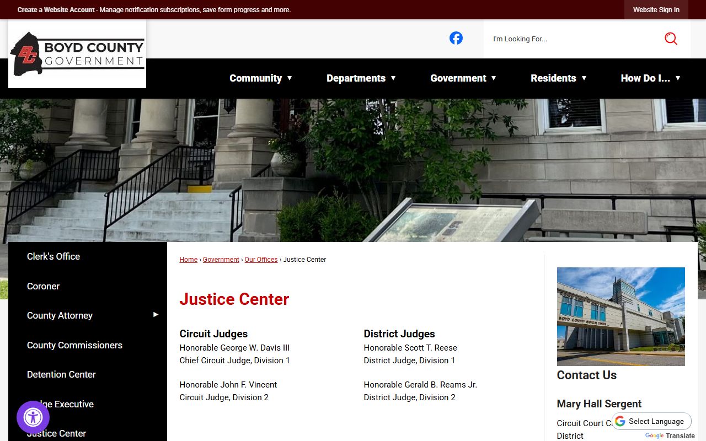Click the text Honorable Gerald B. Reams Jr.
The image size is (706, 441).
[x=420, y=385]
